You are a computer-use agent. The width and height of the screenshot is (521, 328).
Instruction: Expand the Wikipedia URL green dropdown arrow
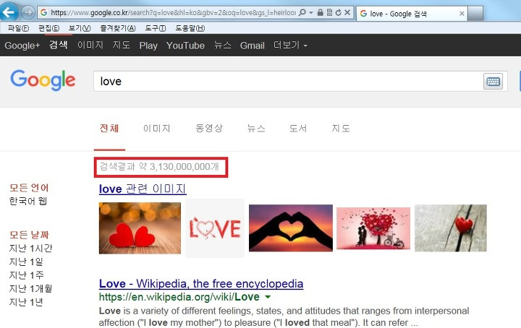(x=268, y=297)
